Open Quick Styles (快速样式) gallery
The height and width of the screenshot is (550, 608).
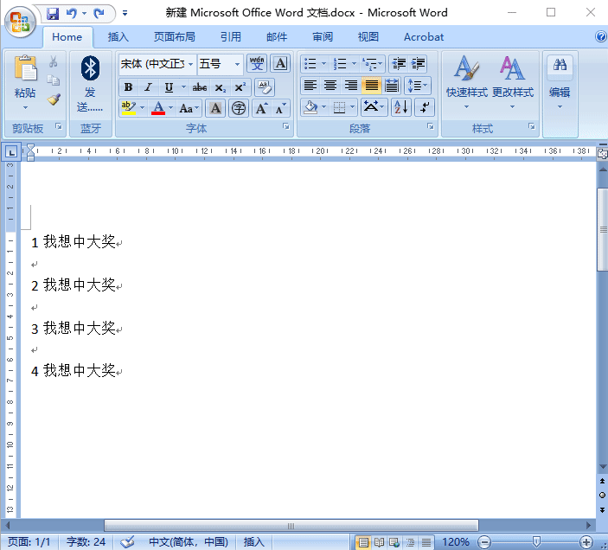(x=466, y=82)
